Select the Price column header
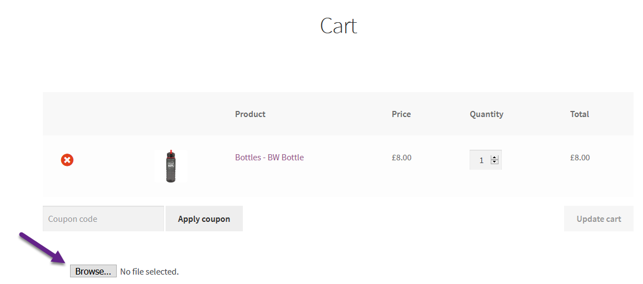The image size is (643, 284). [401, 114]
